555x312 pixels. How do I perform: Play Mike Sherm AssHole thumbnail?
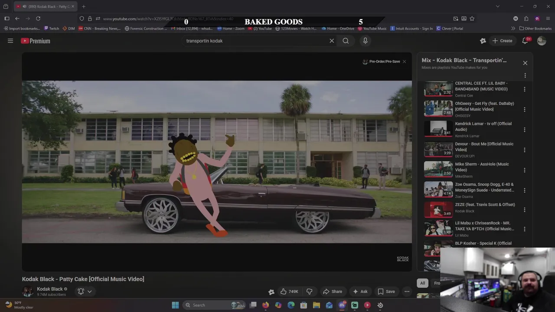[x=438, y=169]
